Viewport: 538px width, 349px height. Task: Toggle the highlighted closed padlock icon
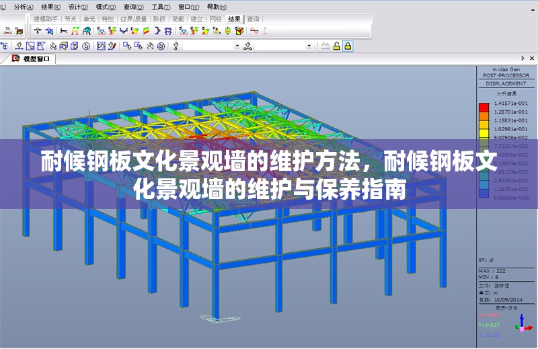pyautogui.click(x=348, y=46)
